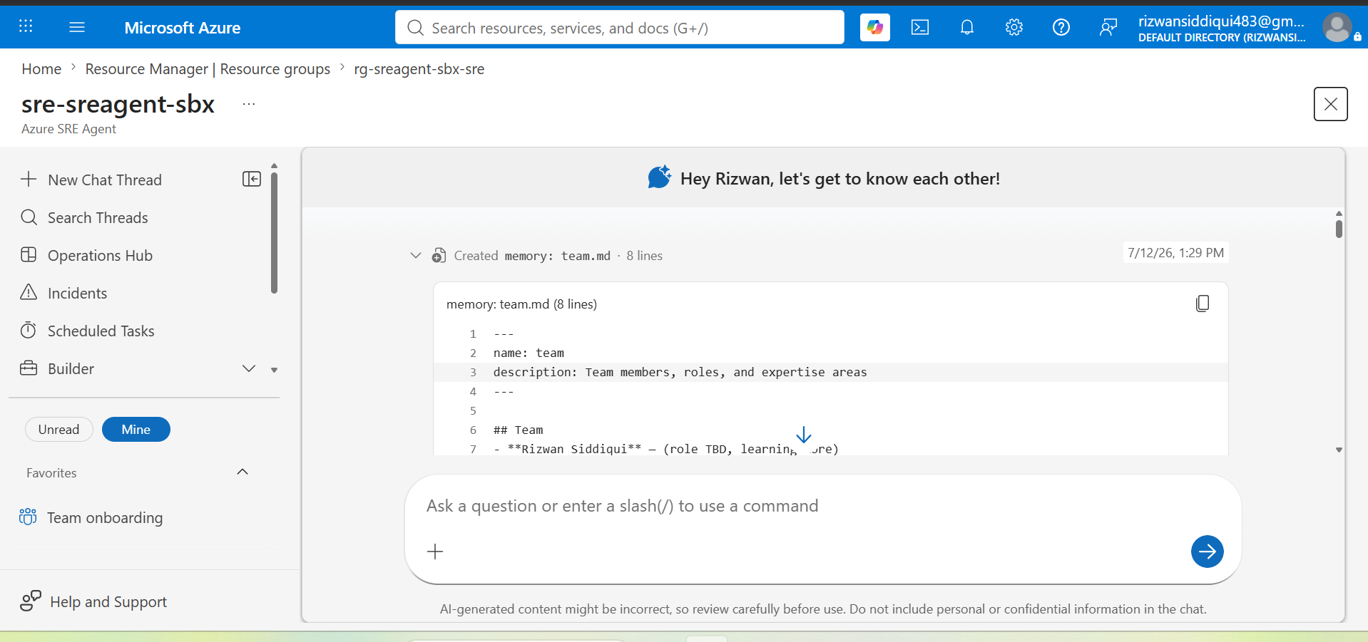Collapse the Created memory team.md block

tap(416, 255)
